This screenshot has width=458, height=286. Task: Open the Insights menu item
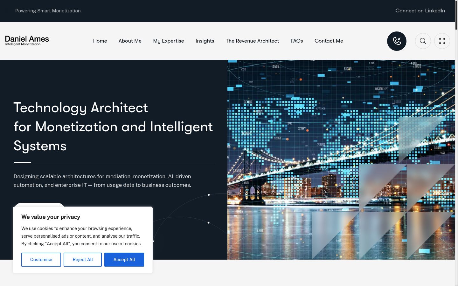click(205, 41)
